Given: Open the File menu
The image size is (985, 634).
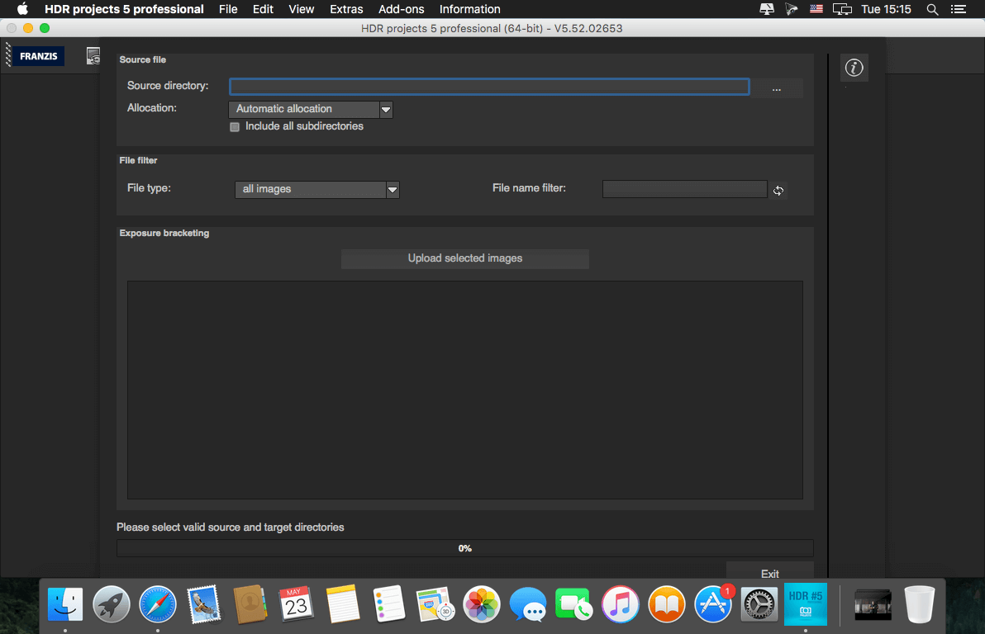Looking at the screenshot, I should 228,9.
